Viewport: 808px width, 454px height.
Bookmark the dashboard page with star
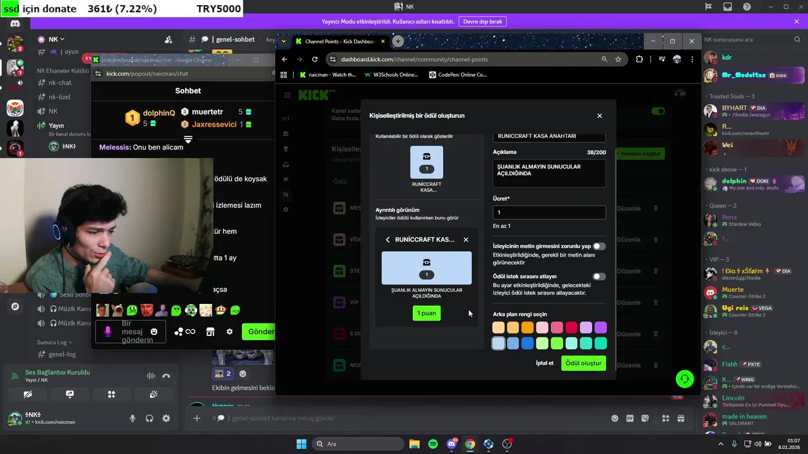pyautogui.click(x=618, y=59)
